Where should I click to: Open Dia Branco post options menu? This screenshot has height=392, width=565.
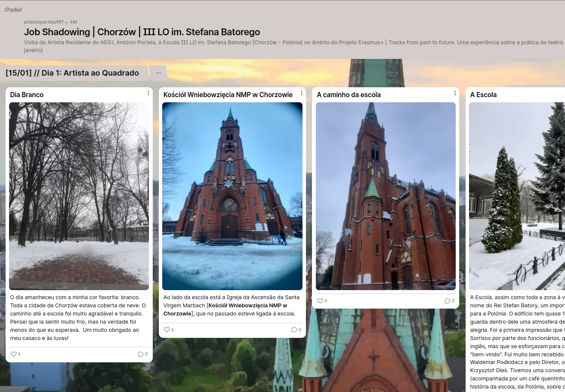point(148,93)
